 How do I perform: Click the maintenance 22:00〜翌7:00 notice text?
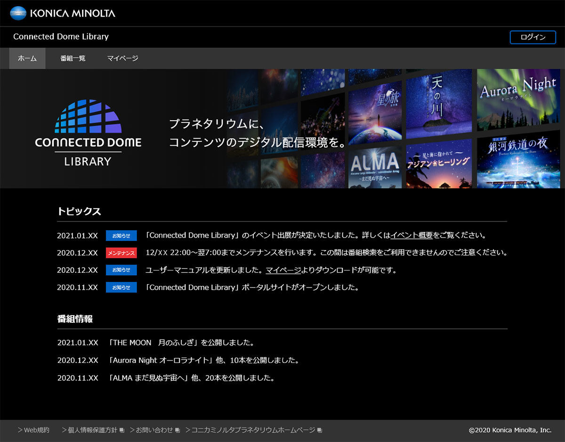point(327,253)
